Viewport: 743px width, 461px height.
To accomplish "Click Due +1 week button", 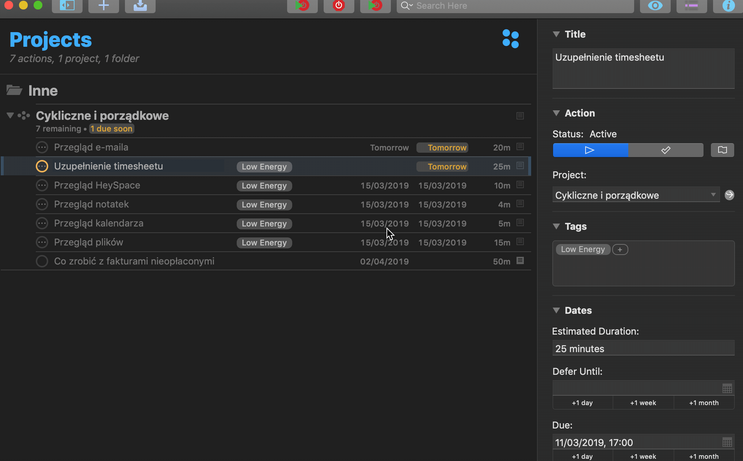I will (643, 456).
